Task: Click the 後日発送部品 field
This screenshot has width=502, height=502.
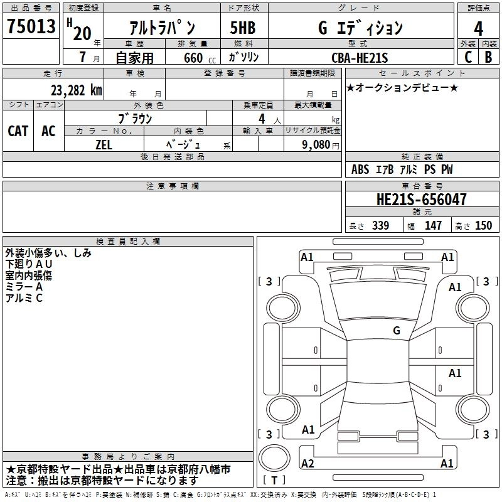Action: pos(172,169)
